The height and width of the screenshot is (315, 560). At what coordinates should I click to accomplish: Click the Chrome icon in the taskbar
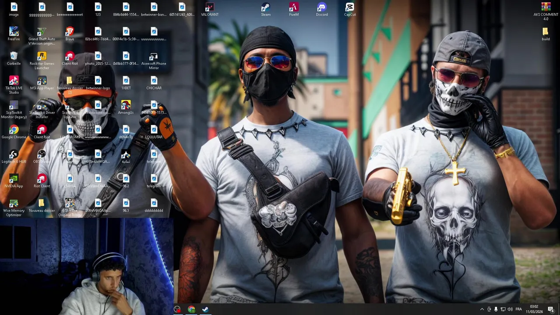click(x=191, y=309)
